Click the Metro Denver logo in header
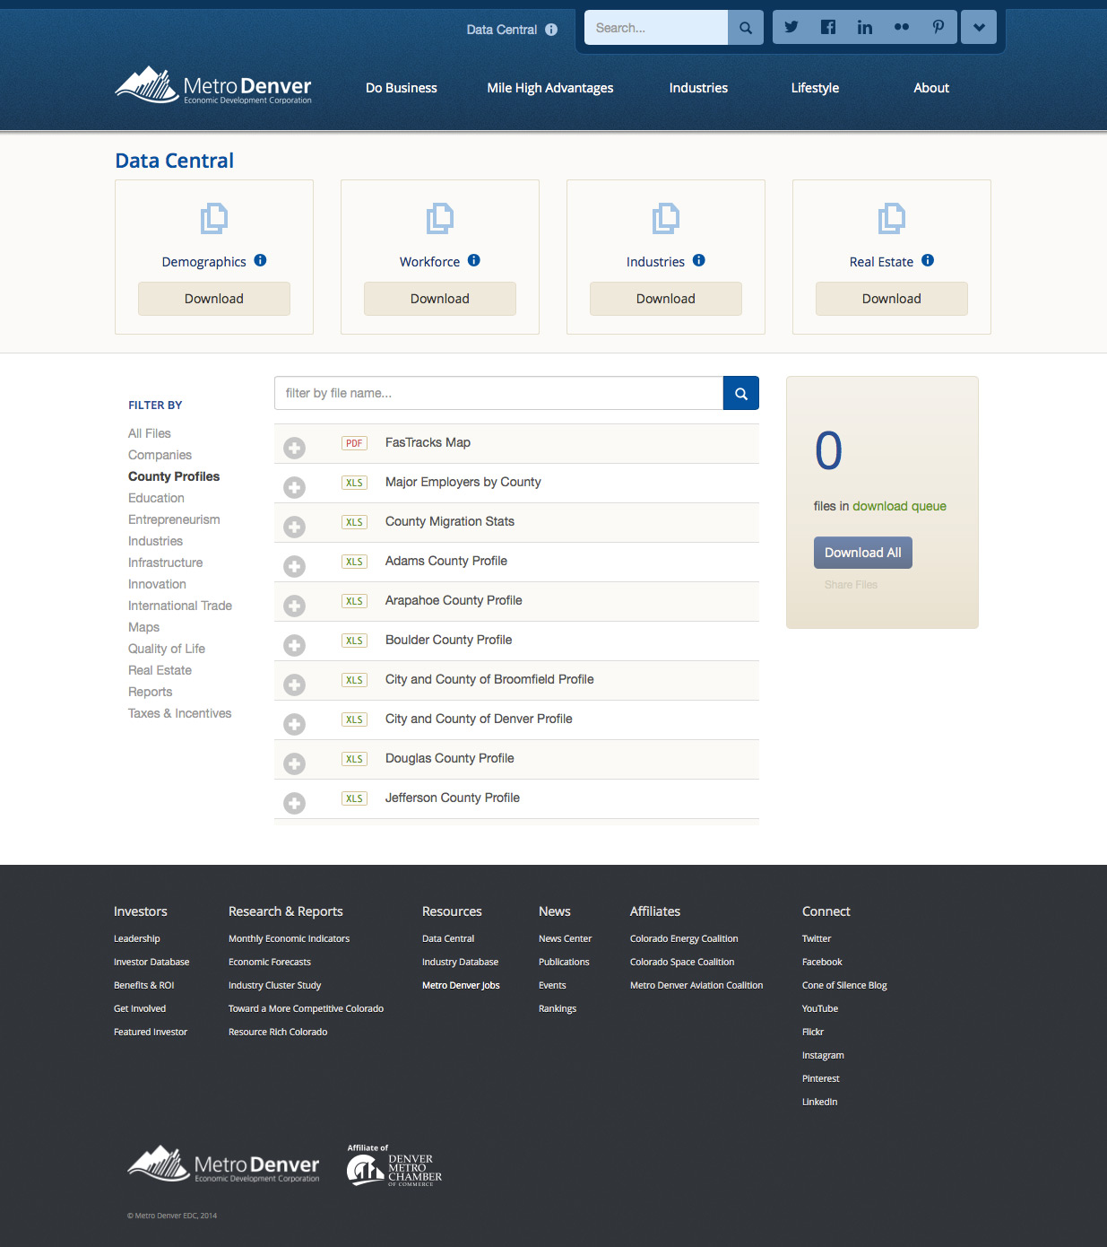This screenshot has height=1247, width=1107. [x=213, y=86]
